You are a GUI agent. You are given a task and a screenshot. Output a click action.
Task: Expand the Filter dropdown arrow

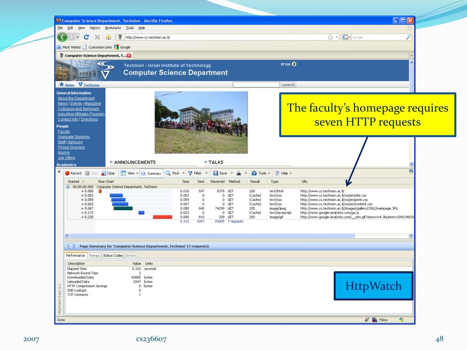click(207, 173)
